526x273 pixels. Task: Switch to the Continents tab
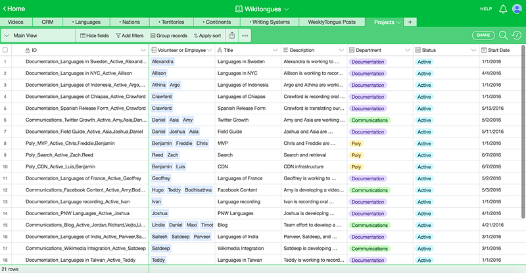[217, 22]
